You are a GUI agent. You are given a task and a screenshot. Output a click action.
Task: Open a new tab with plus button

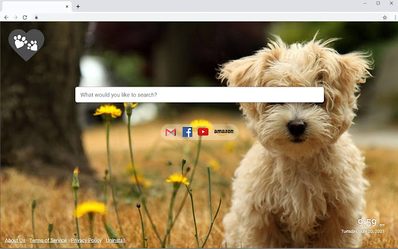click(78, 7)
